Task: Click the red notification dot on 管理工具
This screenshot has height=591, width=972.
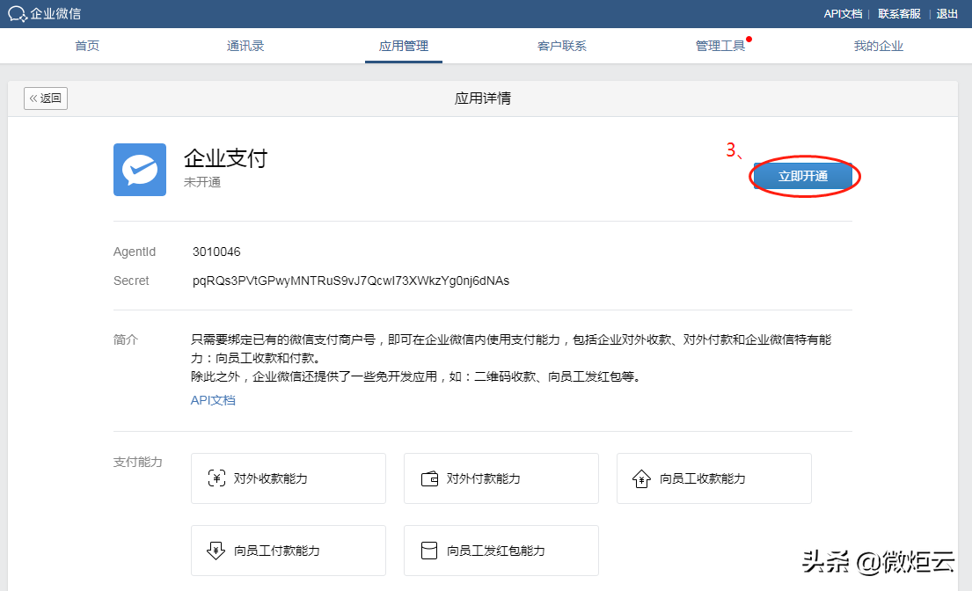Action: point(749,38)
